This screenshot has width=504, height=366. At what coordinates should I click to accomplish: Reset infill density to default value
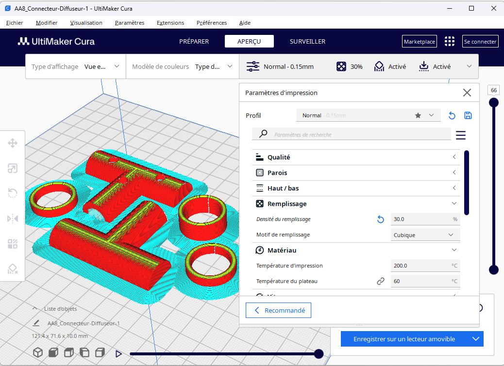point(381,220)
